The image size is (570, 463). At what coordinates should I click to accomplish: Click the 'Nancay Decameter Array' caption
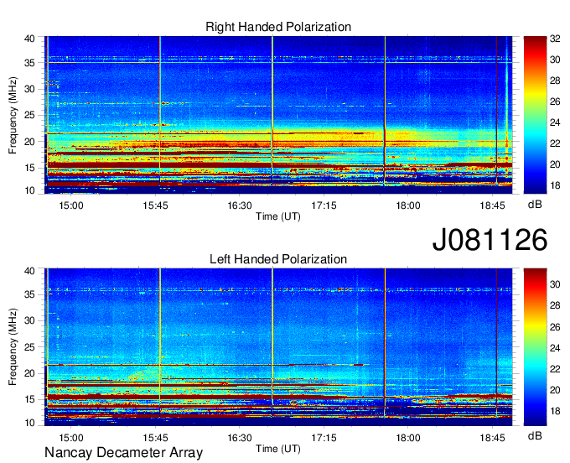pyautogui.click(x=123, y=453)
